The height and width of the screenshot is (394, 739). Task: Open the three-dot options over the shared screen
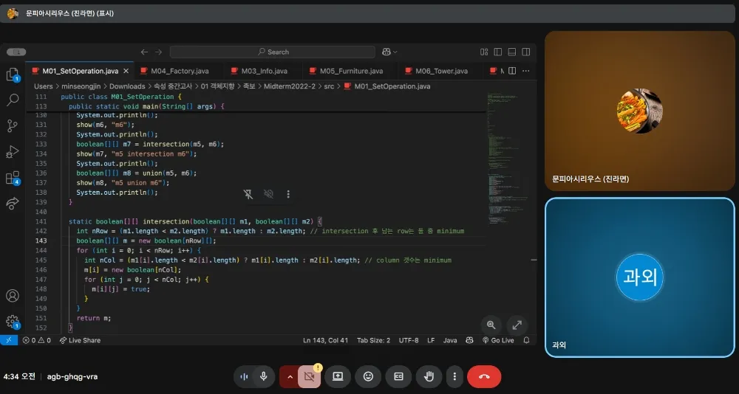tap(288, 194)
